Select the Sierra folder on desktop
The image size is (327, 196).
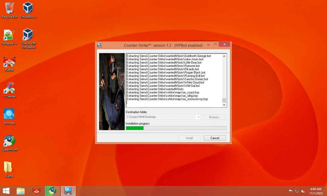[9, 170]
